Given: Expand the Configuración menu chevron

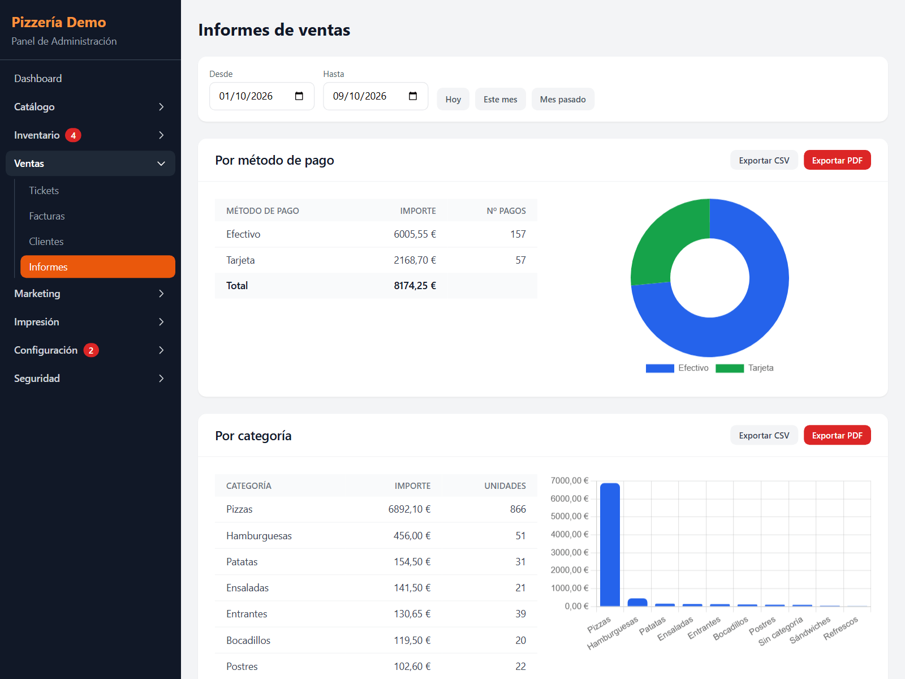Looking at the screenshot, I should click(161, 350).
